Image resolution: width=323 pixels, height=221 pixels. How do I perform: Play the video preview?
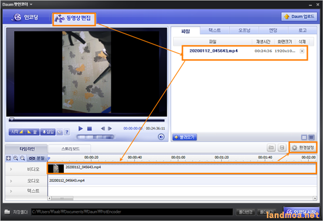[80, 129]
